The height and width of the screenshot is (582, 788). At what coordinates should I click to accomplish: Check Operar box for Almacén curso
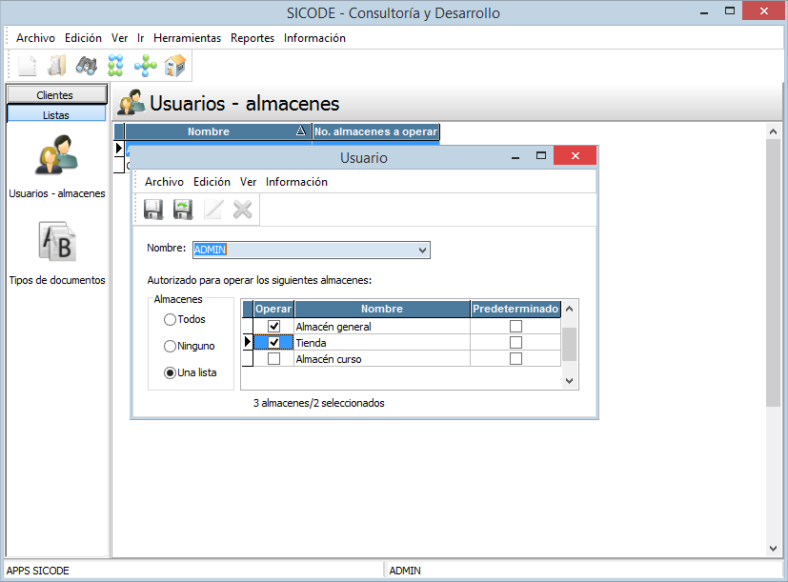coord(274,359)
